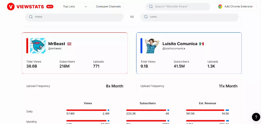Screen dimensions: 261x124
Task: Click the Est. Revenue column header
Action: [x=207, y=103]
